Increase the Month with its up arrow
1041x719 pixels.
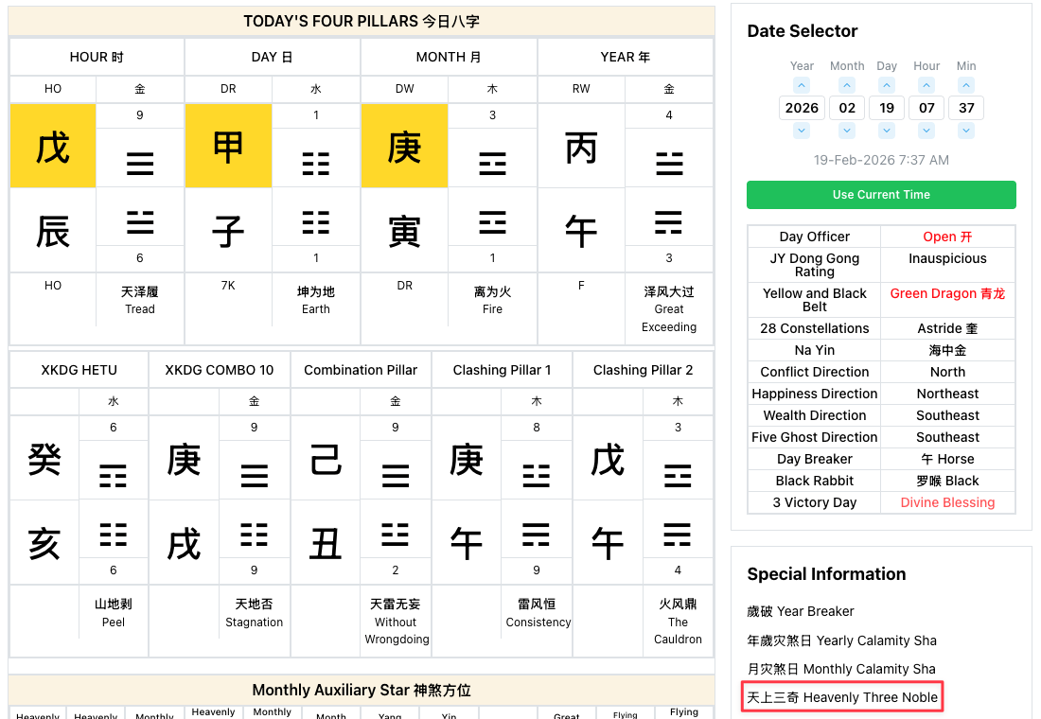pos(846,85)
